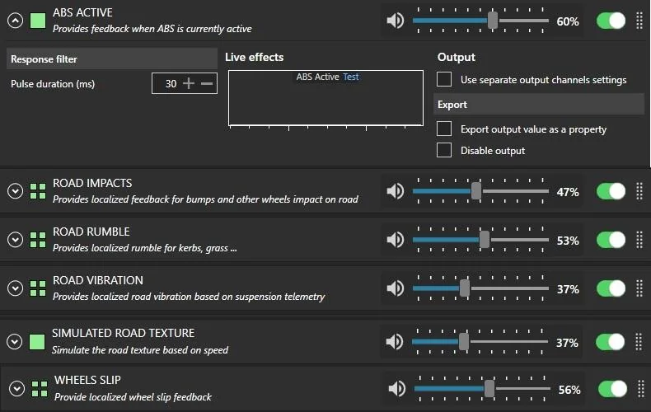Expand the Road Rumble settings

point(14,240)
